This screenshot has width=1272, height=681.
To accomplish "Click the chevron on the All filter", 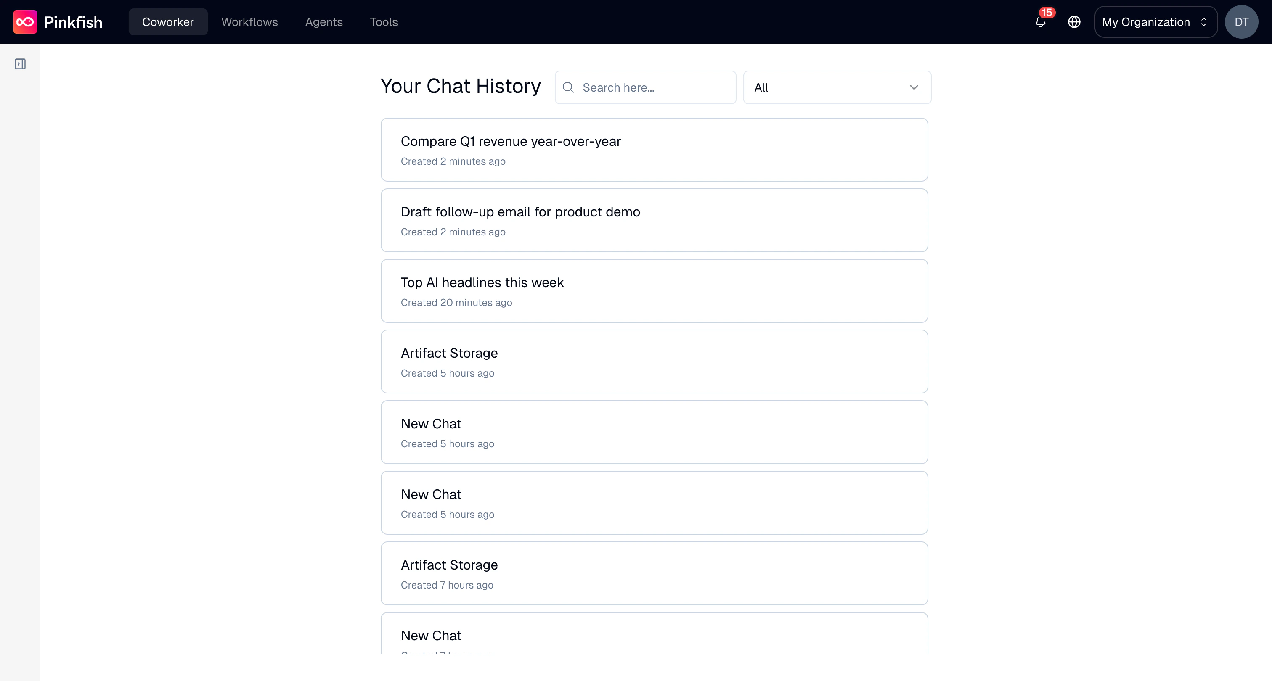I will 914,87.
